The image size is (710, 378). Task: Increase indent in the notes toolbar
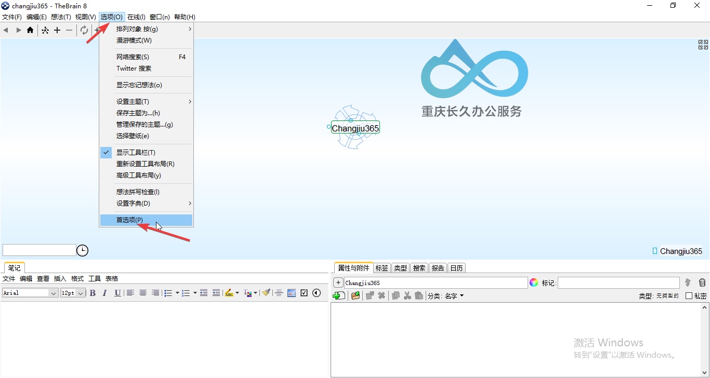(x=216, y=293)
